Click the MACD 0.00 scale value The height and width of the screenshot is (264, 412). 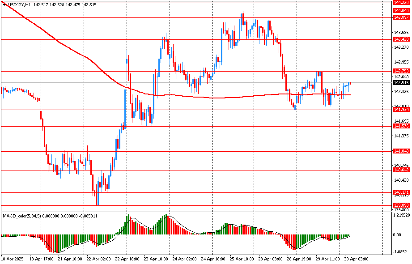[x=397, y=234]
